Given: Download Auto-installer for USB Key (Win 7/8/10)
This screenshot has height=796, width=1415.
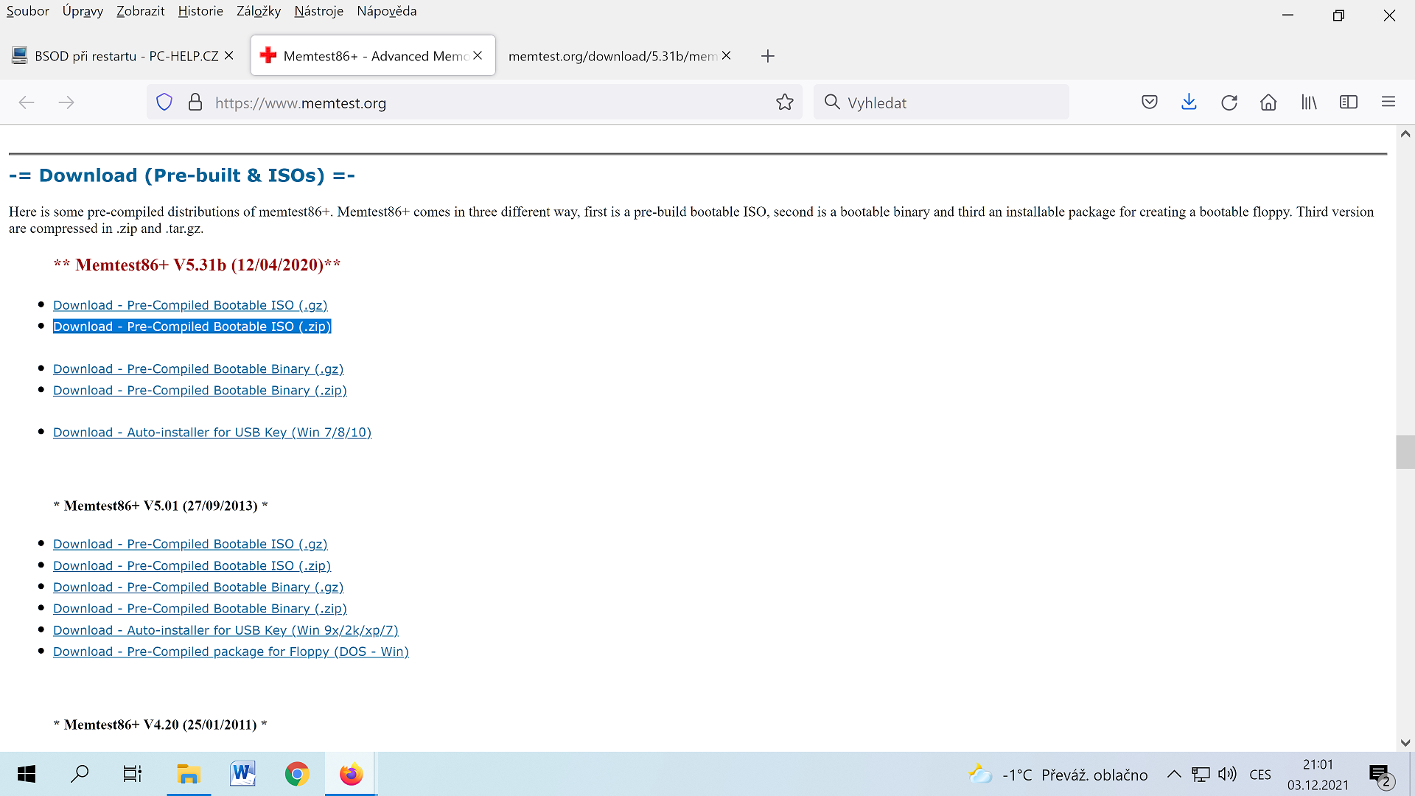Looking at the screenshot, I should (x=212, y=433).
